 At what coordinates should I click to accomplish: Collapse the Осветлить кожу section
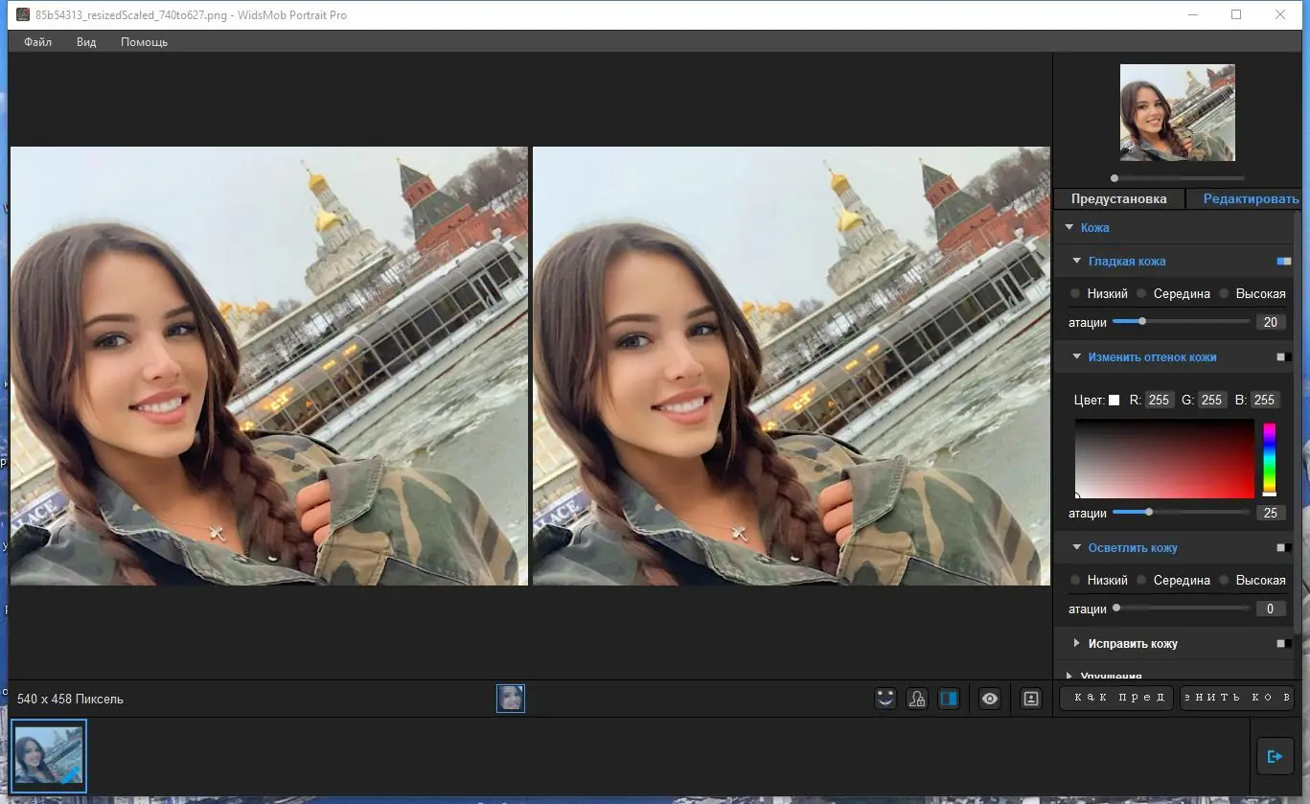coord(1076,547)
